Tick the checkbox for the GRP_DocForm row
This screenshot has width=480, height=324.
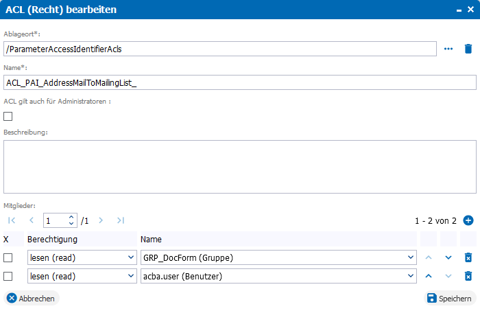tap(8, 258)
